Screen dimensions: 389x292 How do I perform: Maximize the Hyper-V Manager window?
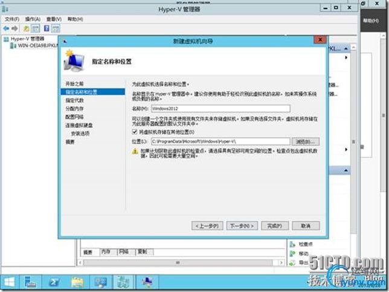click(x=336, y=8)
